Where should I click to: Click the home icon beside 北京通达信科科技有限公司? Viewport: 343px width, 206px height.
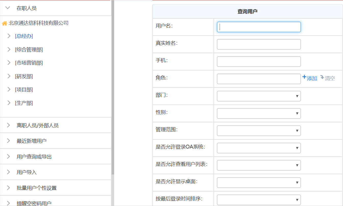(x=4, y=23)
